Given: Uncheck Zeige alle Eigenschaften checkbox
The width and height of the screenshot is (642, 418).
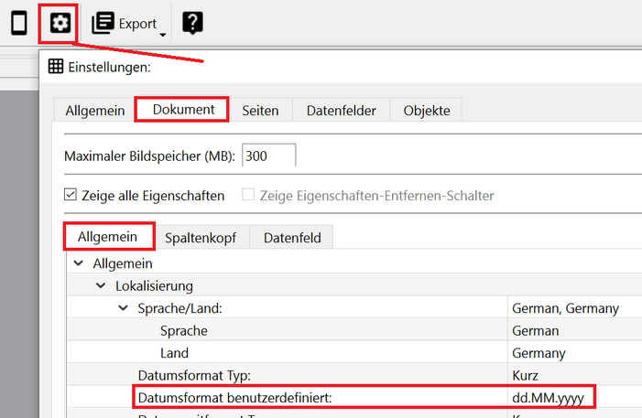Looking at the screenshot, I should (x=71, y=196).
